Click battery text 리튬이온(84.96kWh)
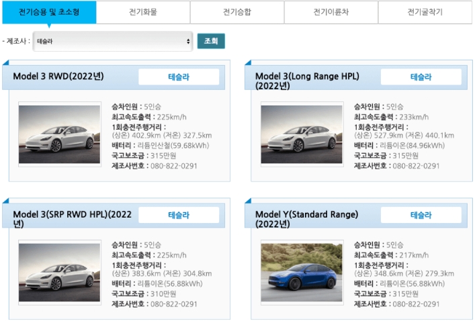Viewport: 475px width, 321px height. click(x=413, y=146)
